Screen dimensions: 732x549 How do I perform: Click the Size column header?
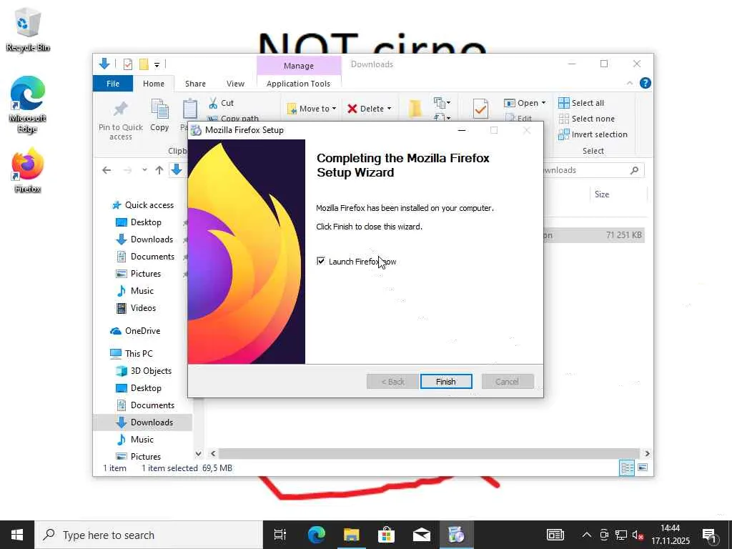click(602, 194)
